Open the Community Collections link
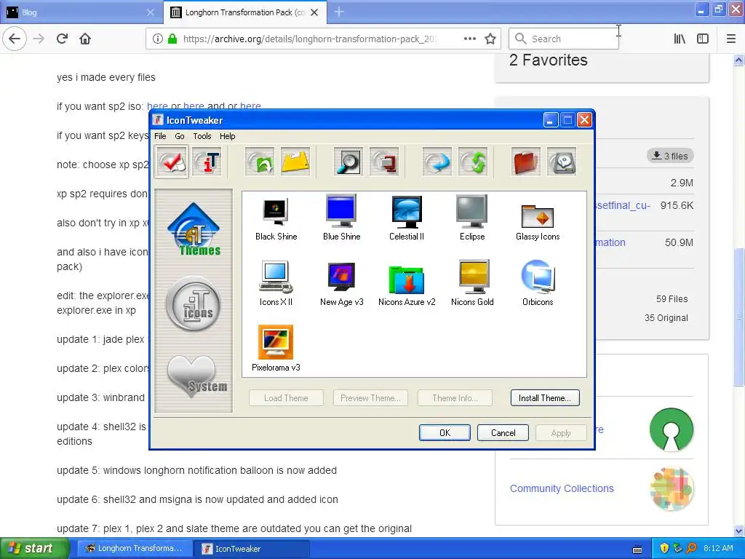Screen dimensions: 745x559 (x=562, y=488)
